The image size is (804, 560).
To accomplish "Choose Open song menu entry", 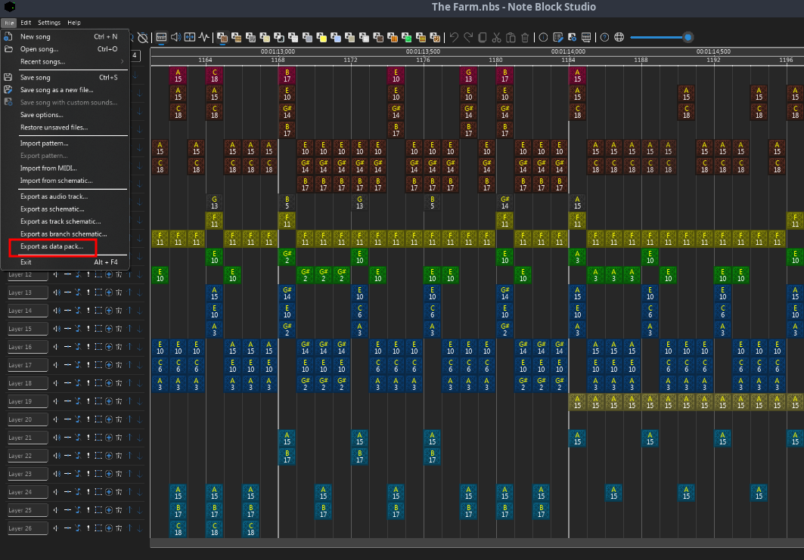I will 65,49.
